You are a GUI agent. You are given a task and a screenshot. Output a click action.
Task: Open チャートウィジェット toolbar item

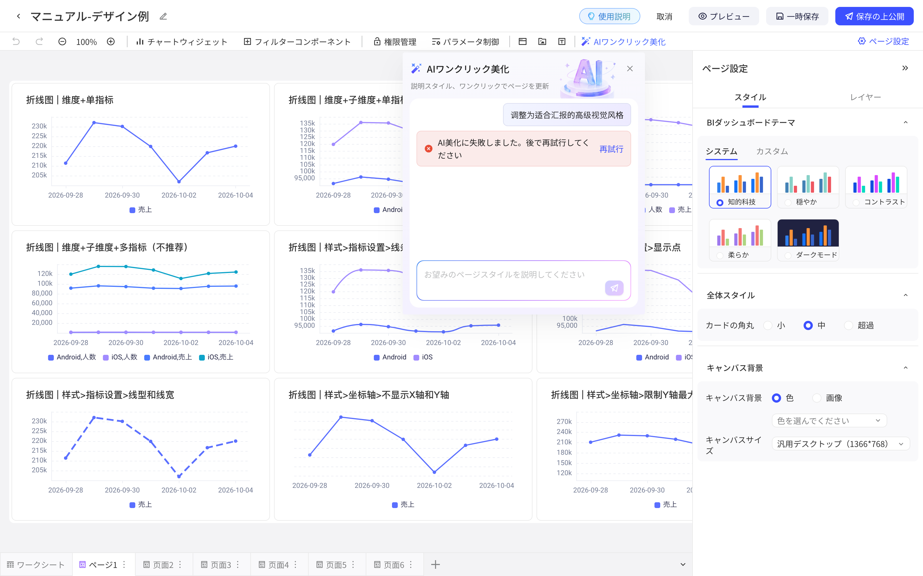181,41
